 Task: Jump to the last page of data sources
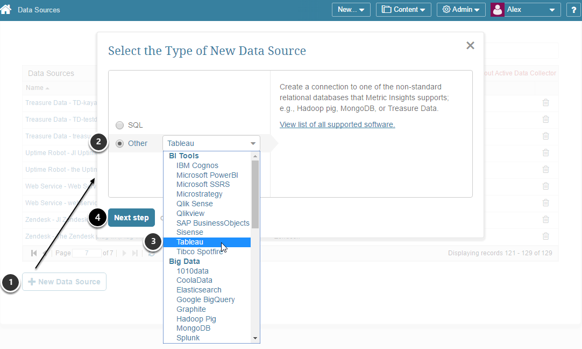pos(136,253)
